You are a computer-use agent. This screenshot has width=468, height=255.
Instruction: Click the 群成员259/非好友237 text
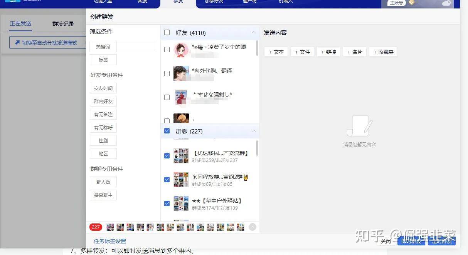click(215, 160)
